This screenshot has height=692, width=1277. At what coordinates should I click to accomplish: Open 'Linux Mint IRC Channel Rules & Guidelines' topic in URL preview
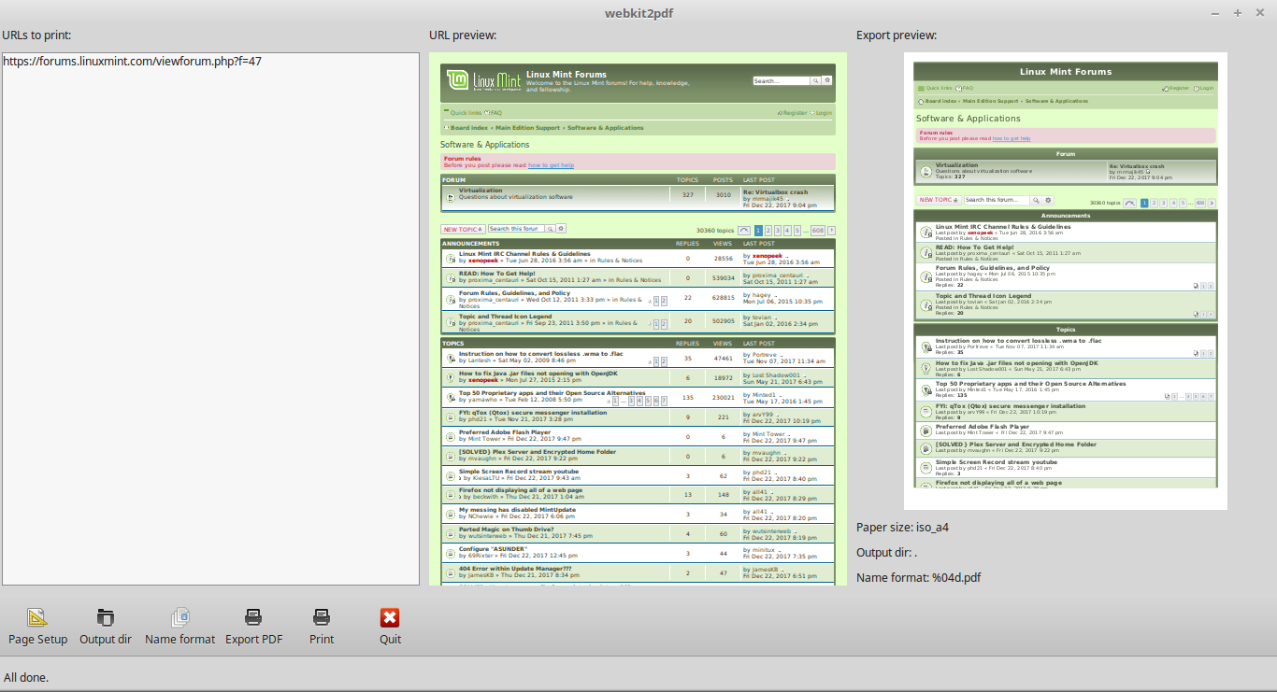point(524,254)
